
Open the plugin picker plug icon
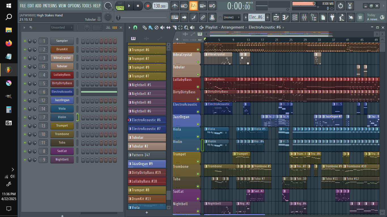(x=332, y=18)
